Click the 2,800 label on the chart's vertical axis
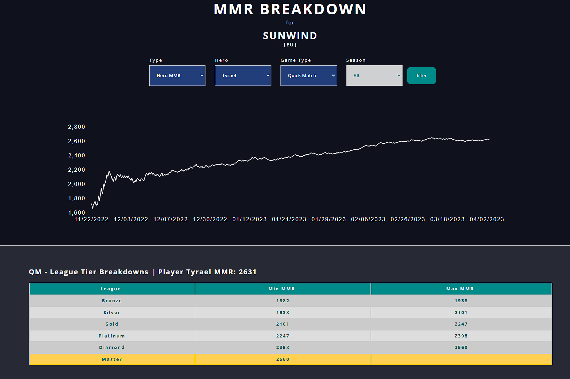 [77, 127]
